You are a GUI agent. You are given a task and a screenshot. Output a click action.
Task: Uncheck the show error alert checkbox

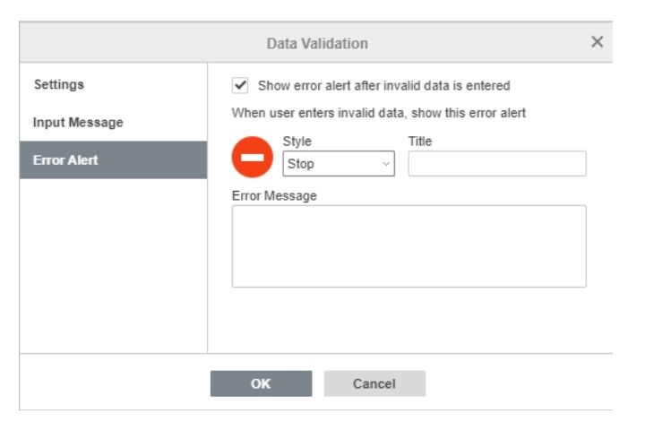[x=240, y=86]
